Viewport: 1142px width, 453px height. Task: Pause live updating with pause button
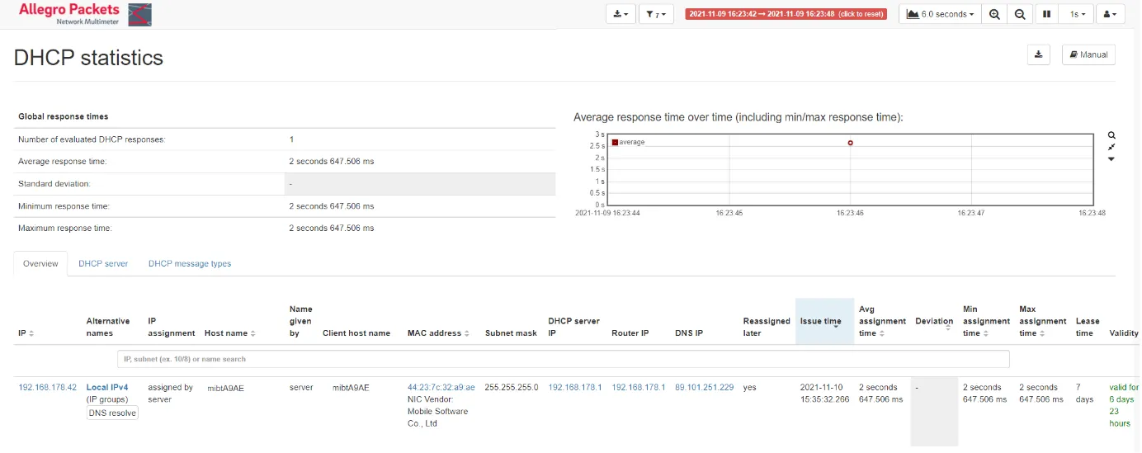click(x=1047, y=14)
